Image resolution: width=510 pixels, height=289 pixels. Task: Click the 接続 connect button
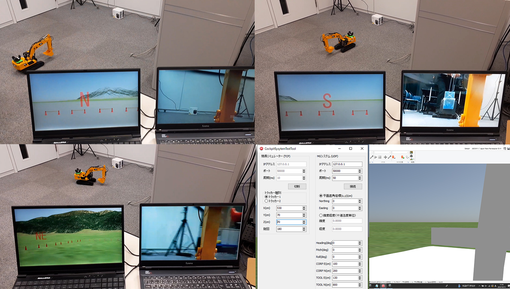(353, 186)
